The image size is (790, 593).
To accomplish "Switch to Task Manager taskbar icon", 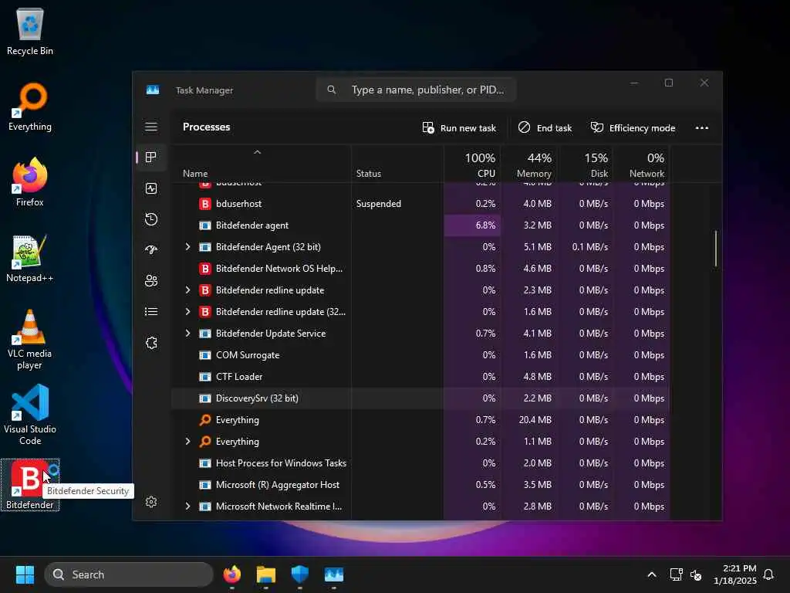I will pyautogui.click(x=333, y=574).
